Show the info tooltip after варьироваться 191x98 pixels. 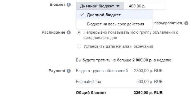coord(186,23)
